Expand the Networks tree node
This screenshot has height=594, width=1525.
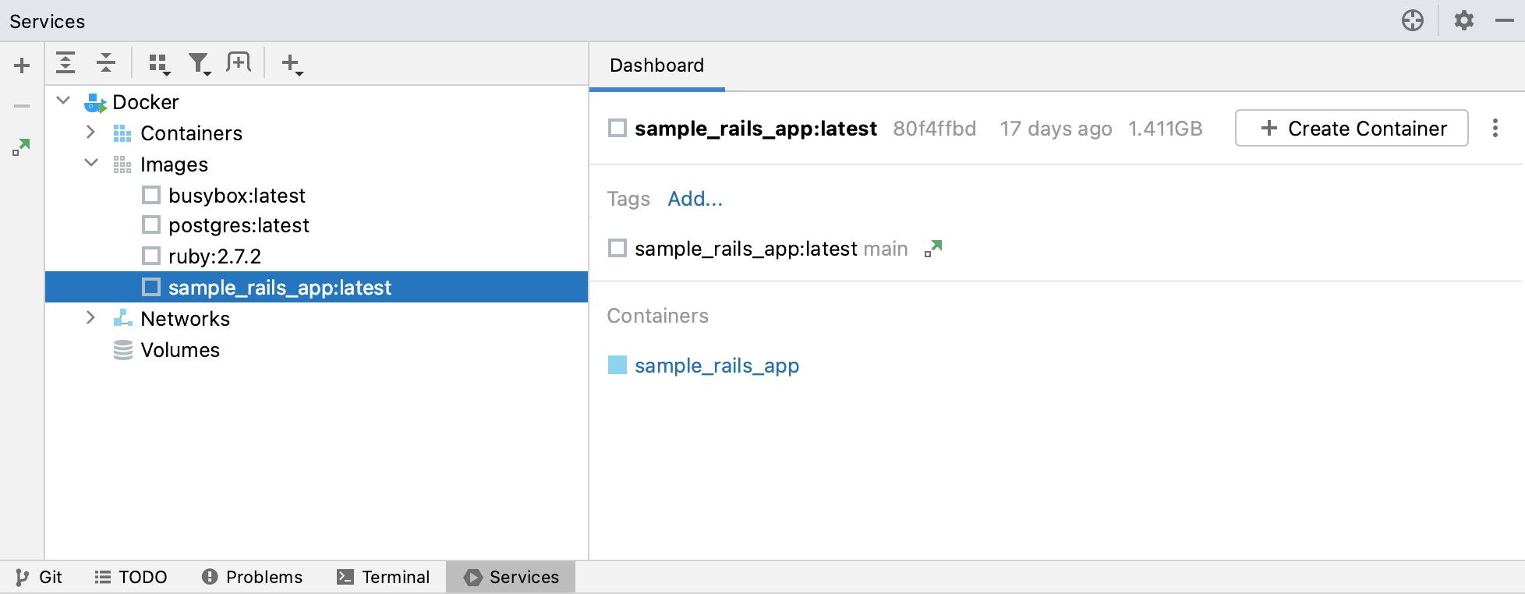pos(91,318)
